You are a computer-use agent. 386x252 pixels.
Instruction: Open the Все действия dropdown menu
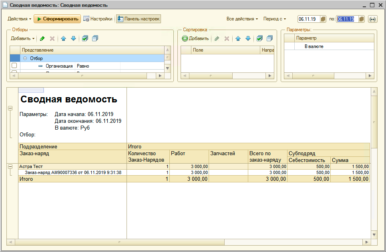(x=242, y=19)
